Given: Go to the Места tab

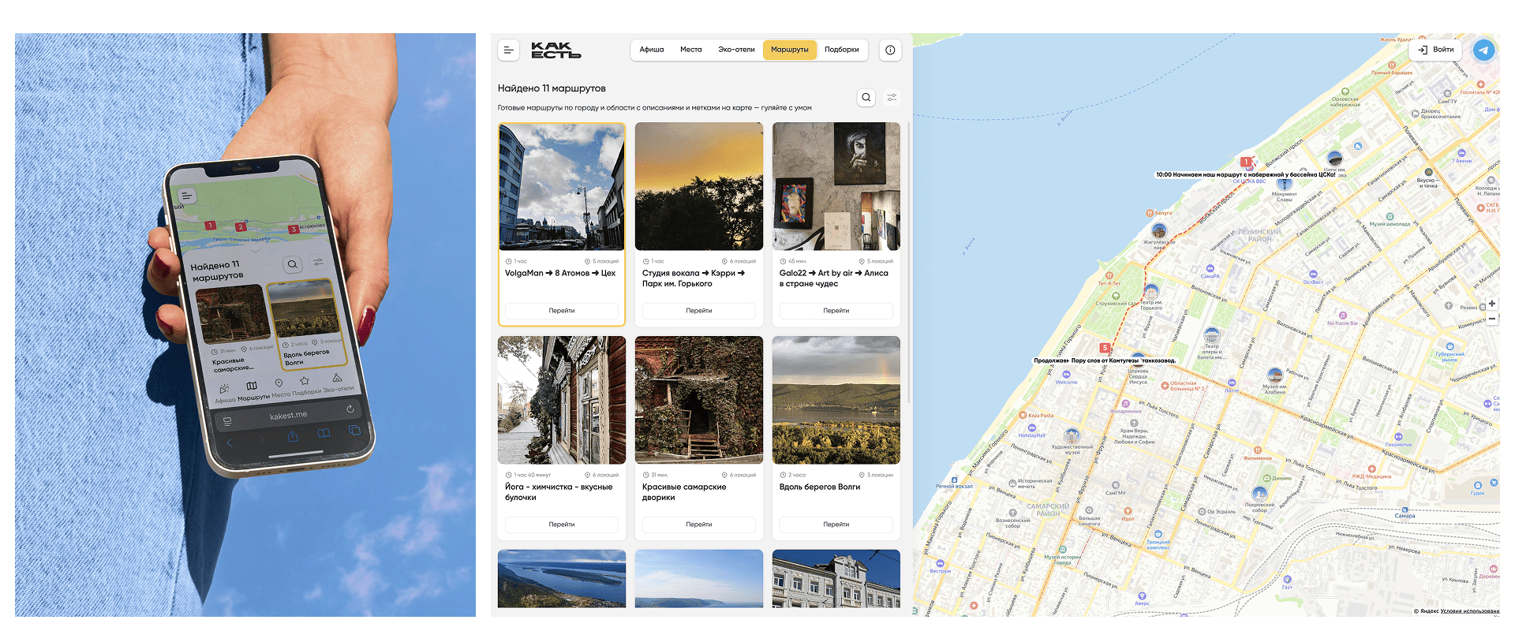Looking at the screenshot, I should [690, 50].
